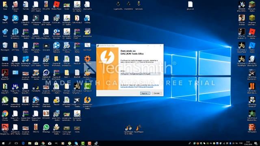The height and width of the screenshot is (146, 260).
Task: Select the The Boss Baby 2017 folder icon
Action: click(x=5, y=88)
